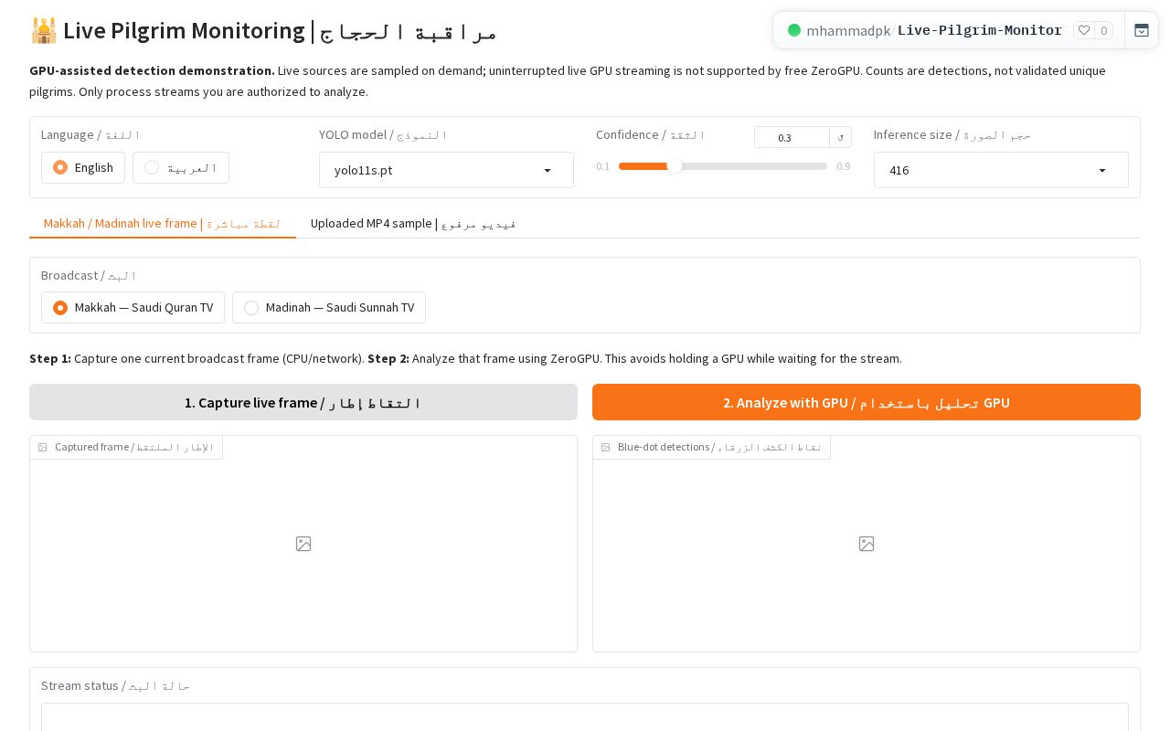This screenshot has width=1170, height=731.
Task: Click the slider minimum label 0.1
Action: pyautogui.click(x=603, y=166)
